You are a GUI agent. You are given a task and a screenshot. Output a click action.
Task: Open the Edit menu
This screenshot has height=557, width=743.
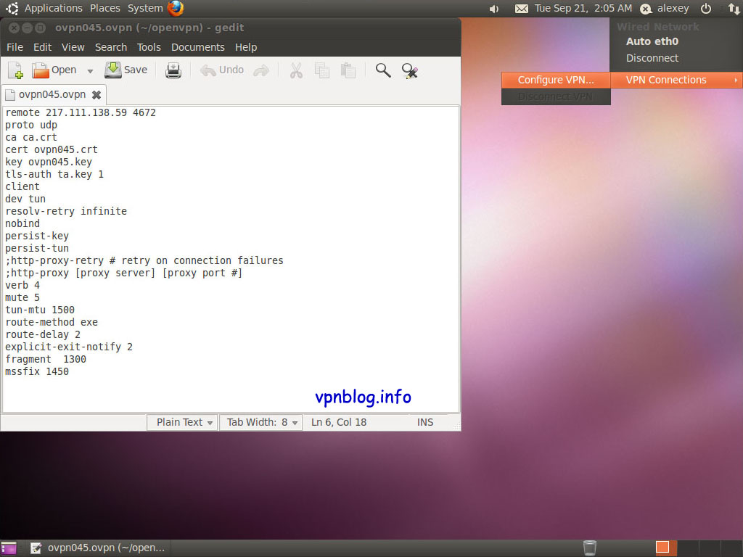(42, 47)
